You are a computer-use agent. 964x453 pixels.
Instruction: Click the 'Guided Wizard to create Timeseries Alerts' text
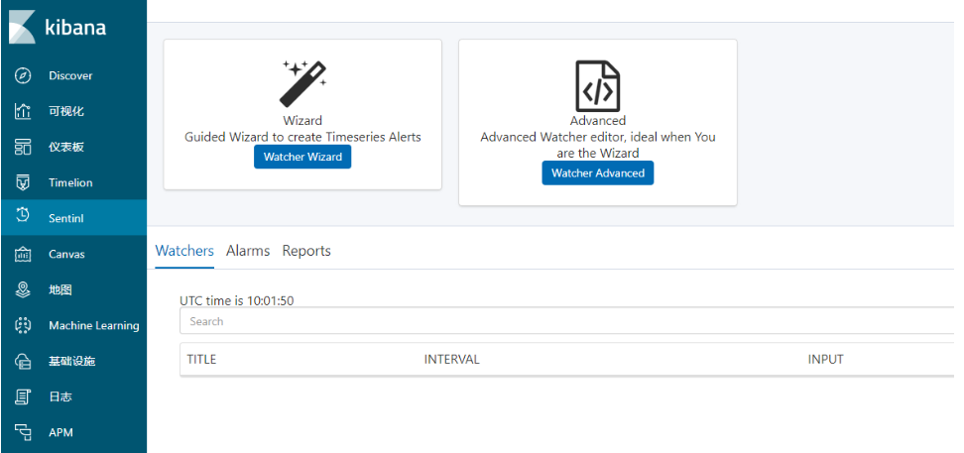pos(303,137)
